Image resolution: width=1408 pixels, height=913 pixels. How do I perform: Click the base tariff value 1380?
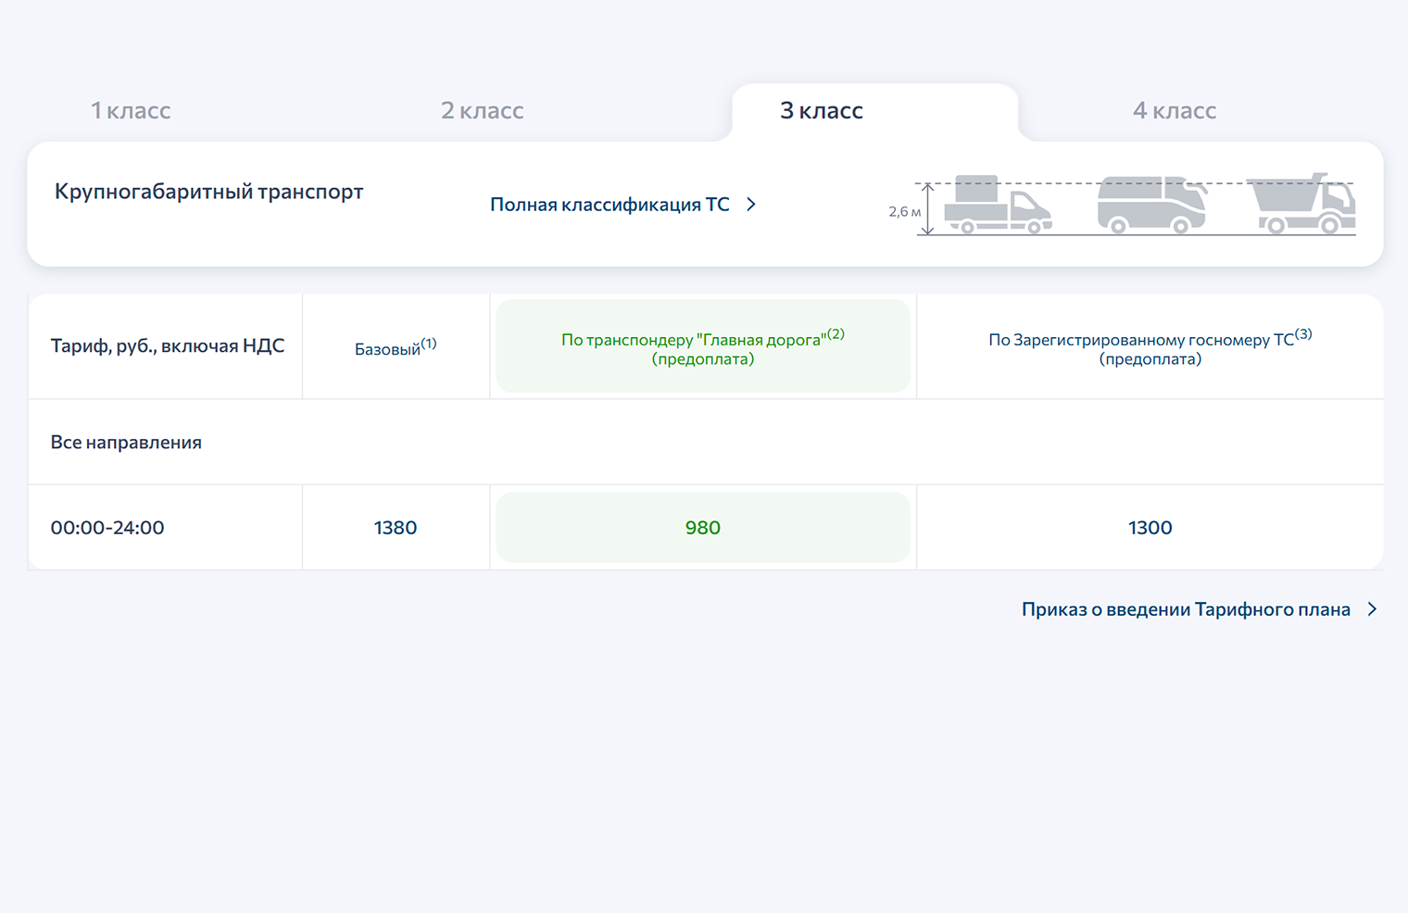[396, 528]
